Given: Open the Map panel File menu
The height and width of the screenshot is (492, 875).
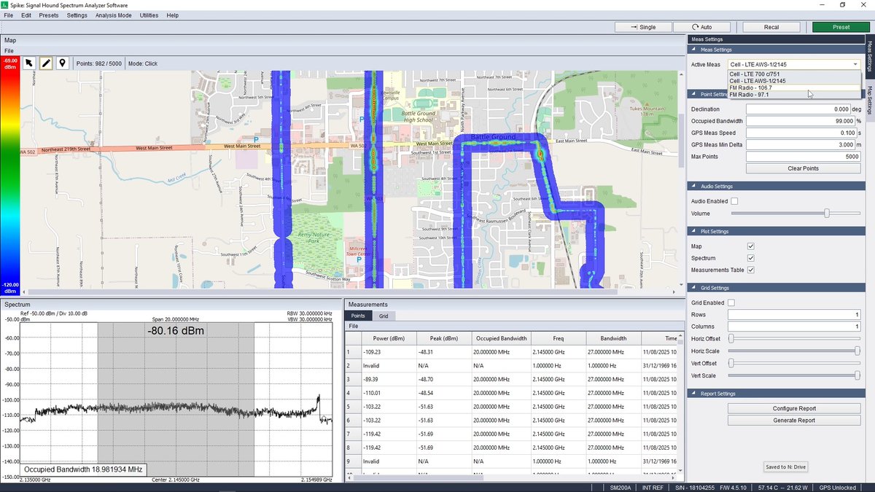Looking at the screenshot, I should click(9, 51).
